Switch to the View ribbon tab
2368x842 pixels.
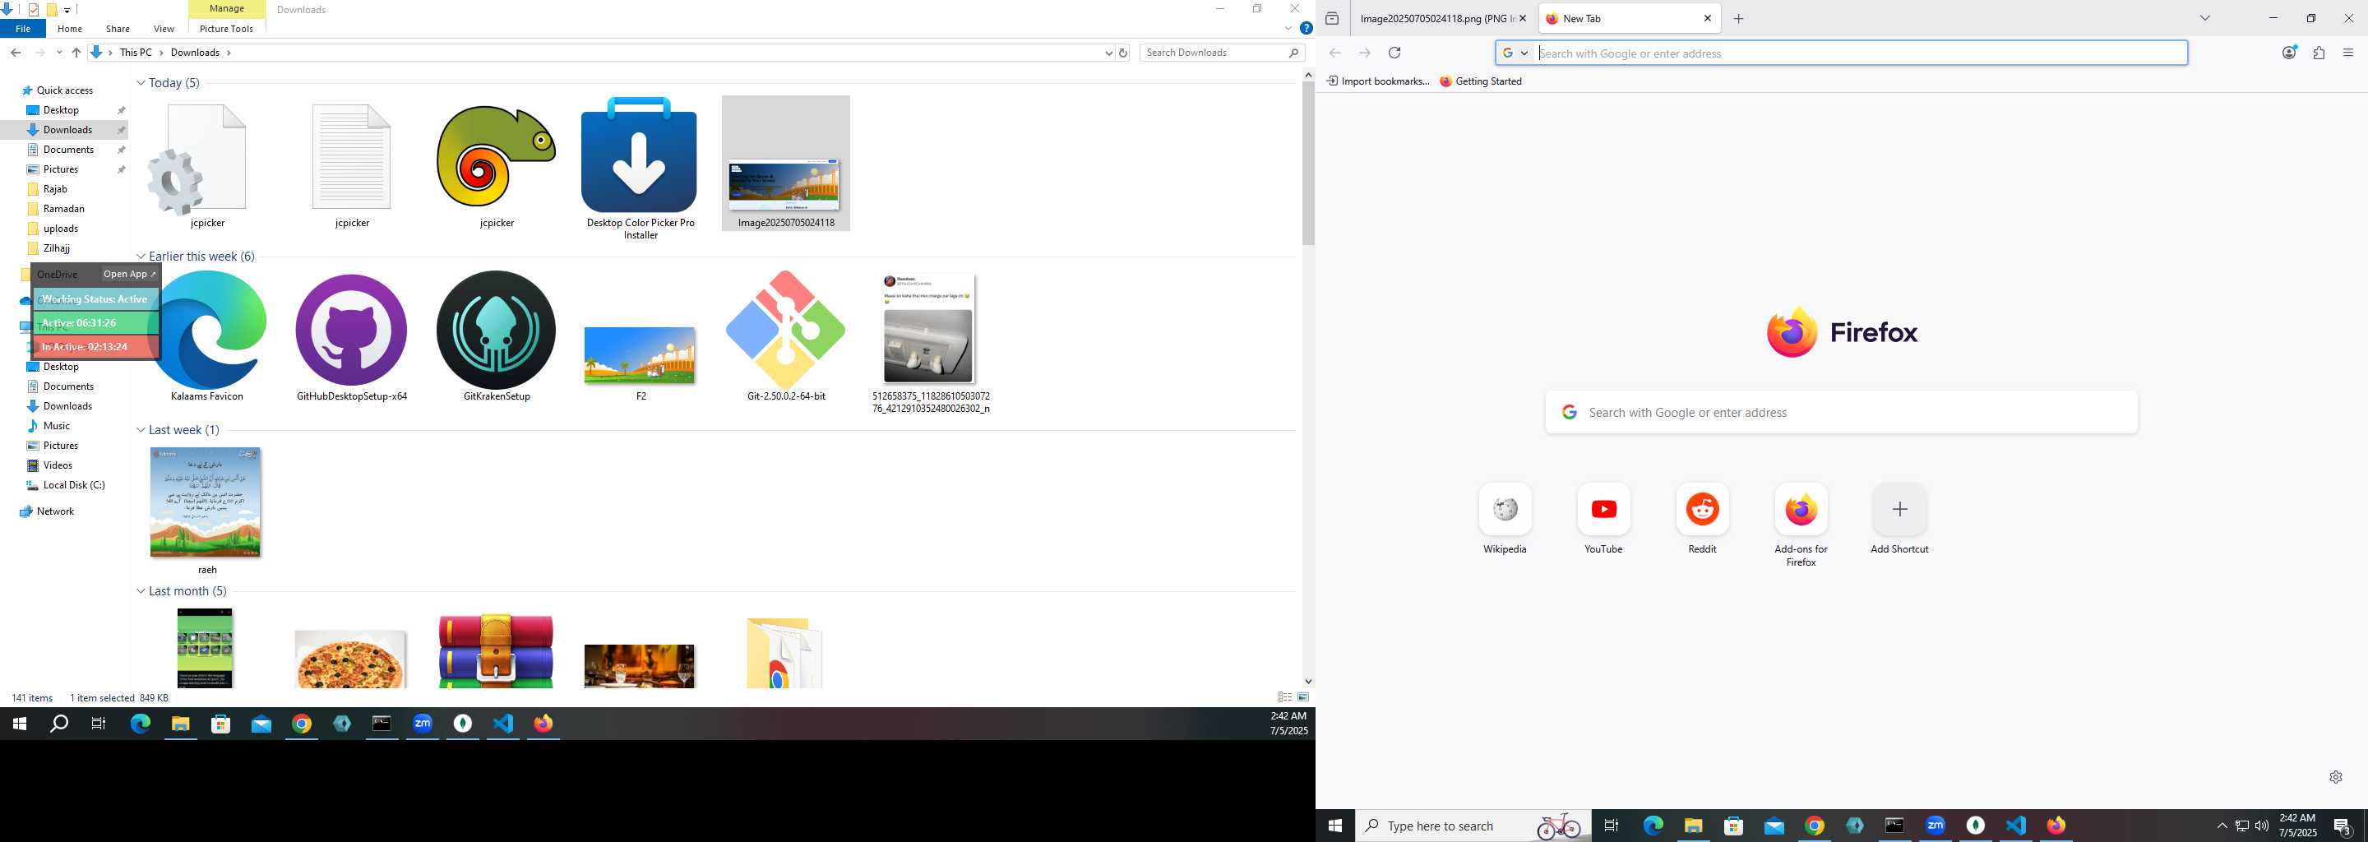tap(164, 29)
